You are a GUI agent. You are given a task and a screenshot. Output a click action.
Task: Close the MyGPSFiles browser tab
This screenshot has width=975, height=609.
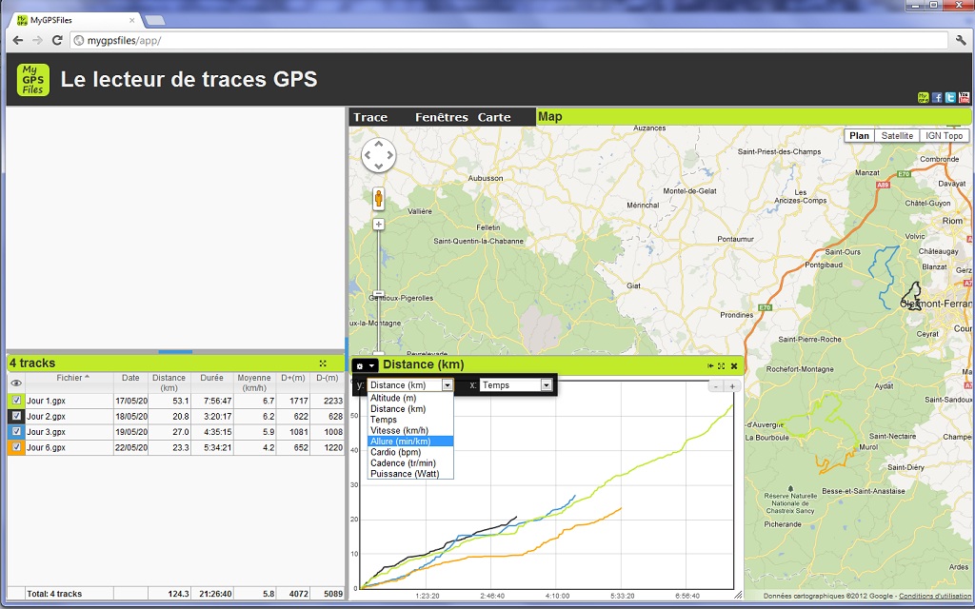coord(131,20)
